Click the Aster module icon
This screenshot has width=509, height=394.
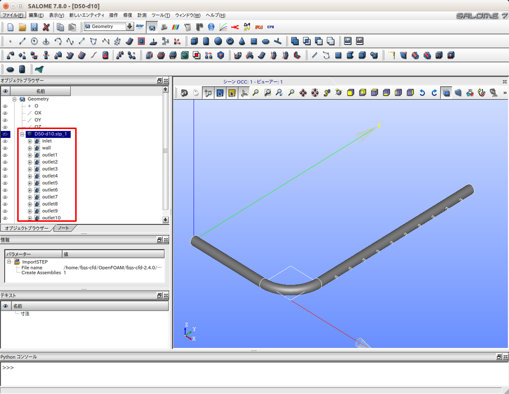click(x=140, y=27)
